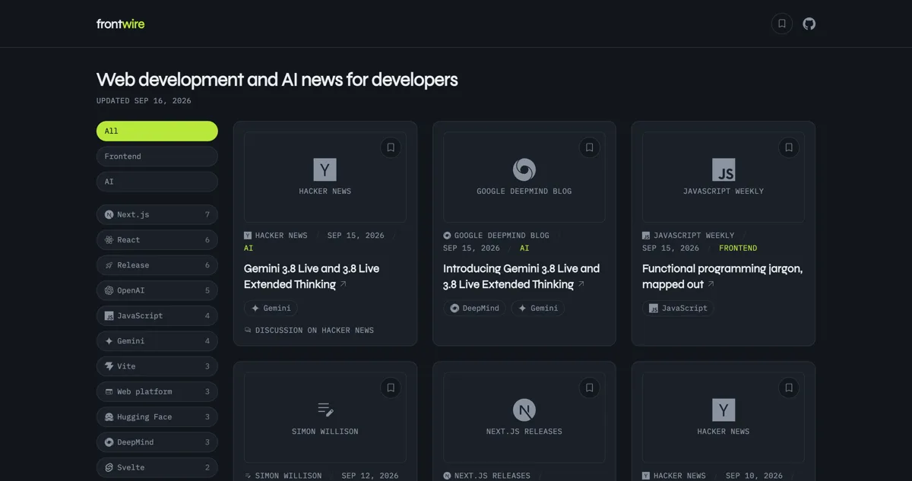Open the JavaScript Weekly card thumbnail
Screen dimensions: 912x481
724,177
